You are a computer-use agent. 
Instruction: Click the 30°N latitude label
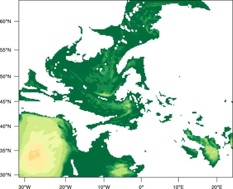[6, 175]
